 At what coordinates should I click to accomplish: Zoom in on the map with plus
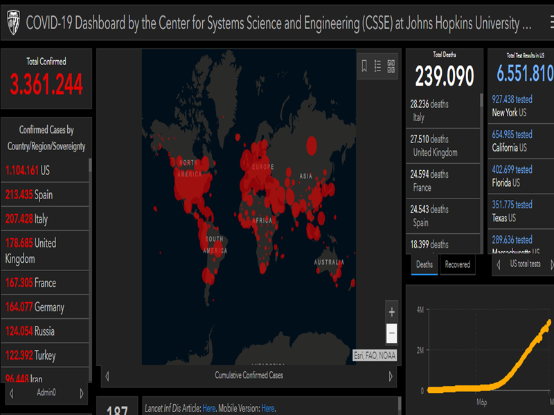pos(392,312)
